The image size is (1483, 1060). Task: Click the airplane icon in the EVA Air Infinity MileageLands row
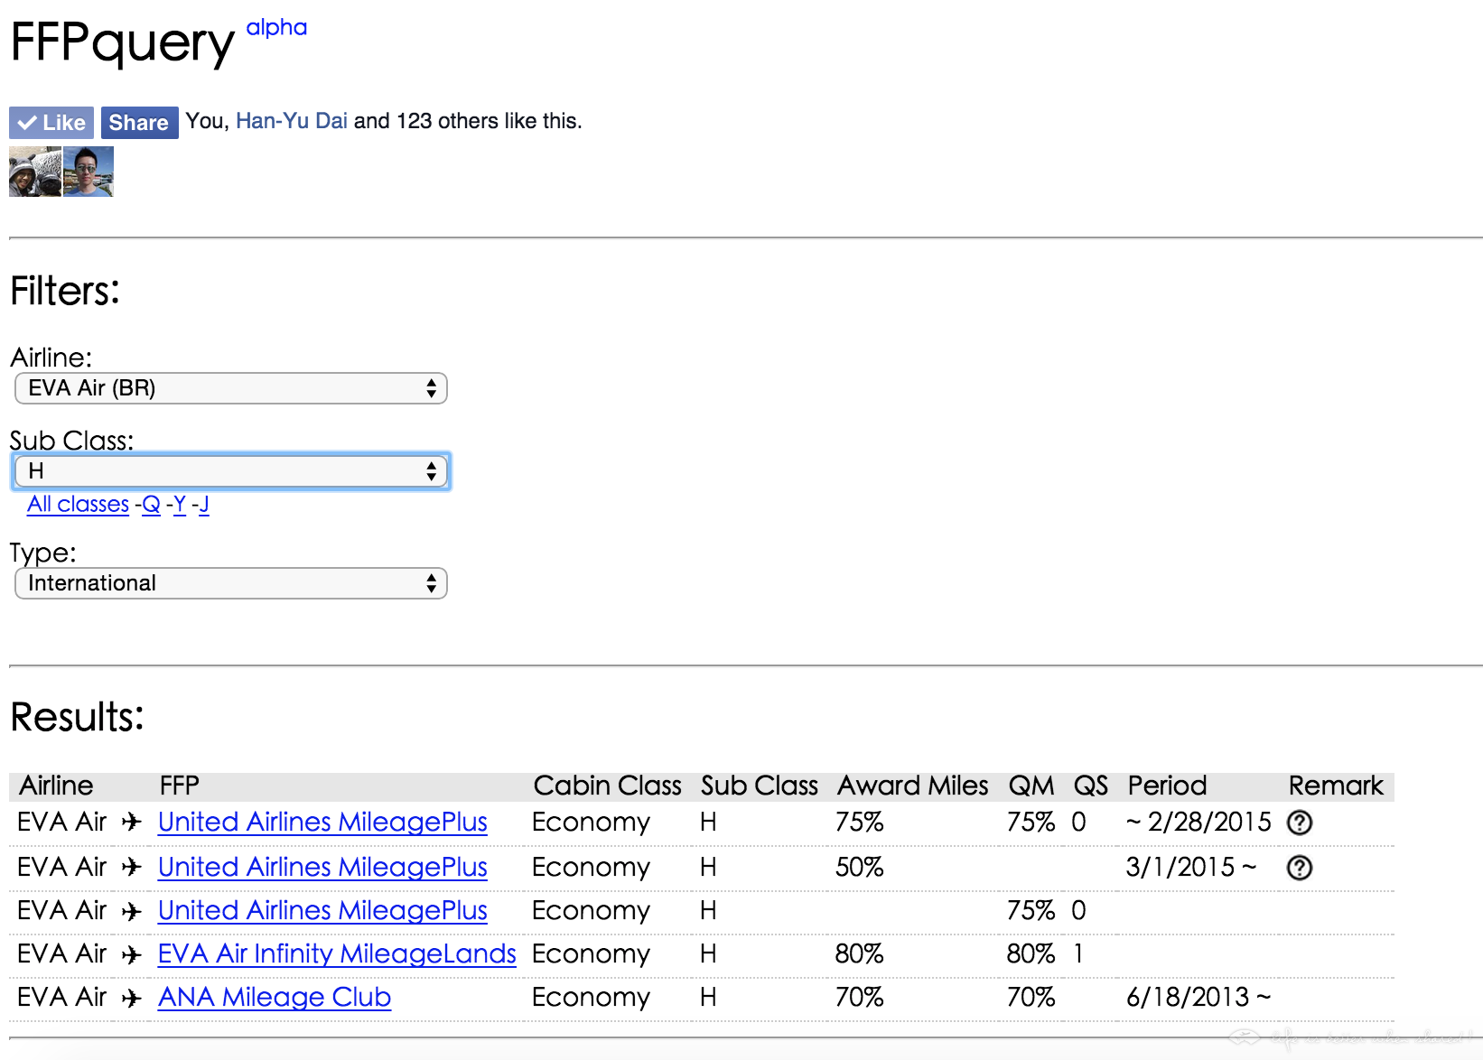pyautogui.click(x=132, y=954)
